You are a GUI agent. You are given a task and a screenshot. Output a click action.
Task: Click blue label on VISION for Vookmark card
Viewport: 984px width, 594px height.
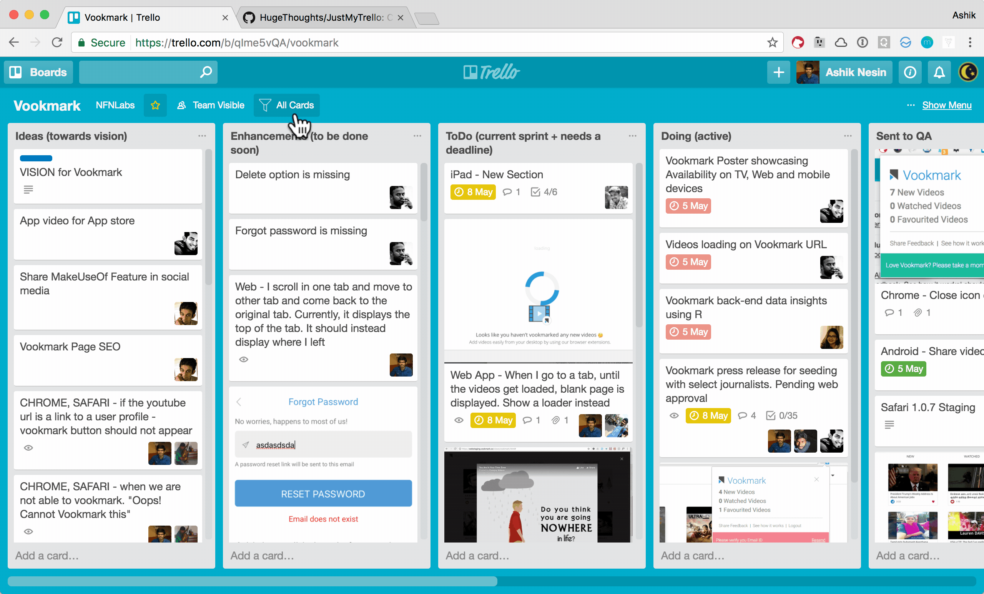pos(36,158)
